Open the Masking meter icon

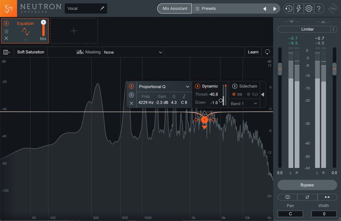[x=80, y=52]
